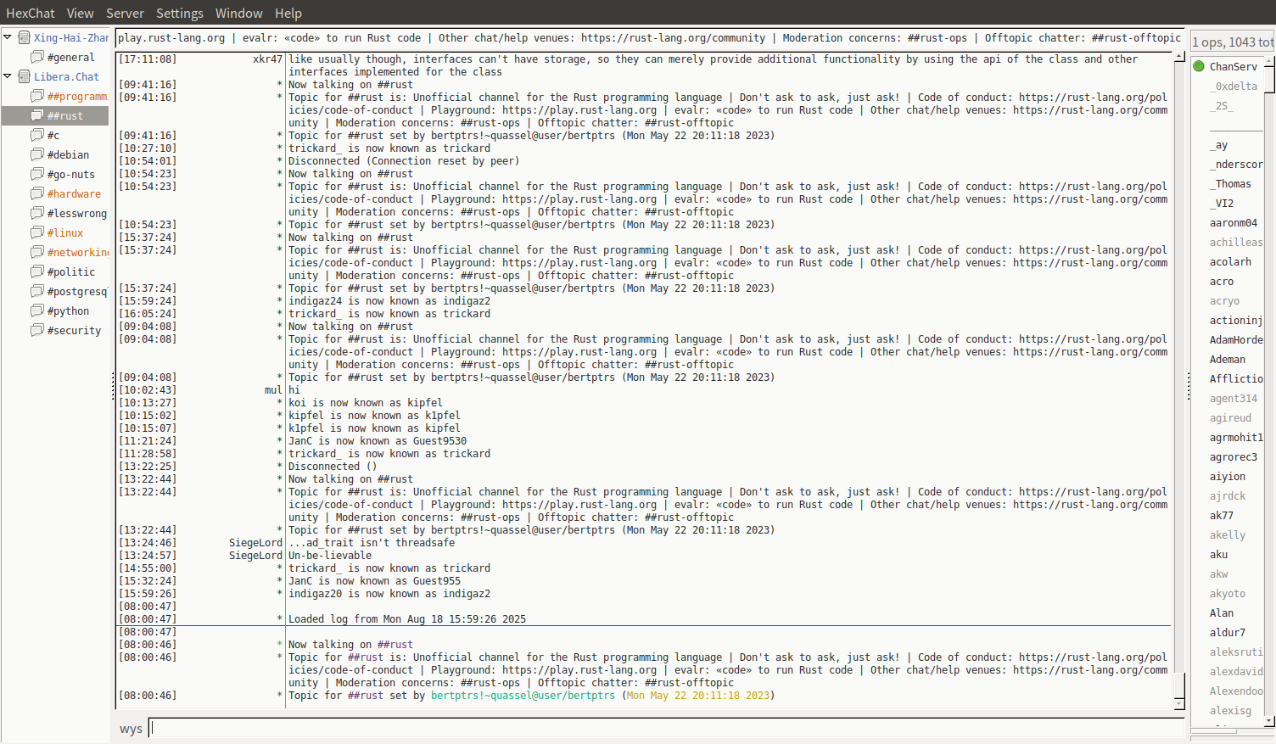This screenshot has height=744, width=1276.
Task: Open the View menu
Action: [x=81, y=13]
